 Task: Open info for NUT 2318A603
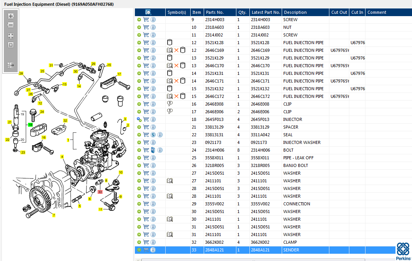point(153,27)
